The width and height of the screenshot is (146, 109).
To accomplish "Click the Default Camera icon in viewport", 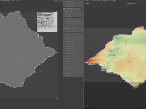I will 136,3.
